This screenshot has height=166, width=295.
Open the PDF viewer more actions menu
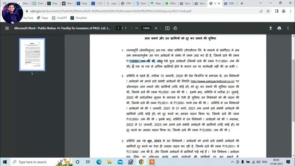(288, 28)
